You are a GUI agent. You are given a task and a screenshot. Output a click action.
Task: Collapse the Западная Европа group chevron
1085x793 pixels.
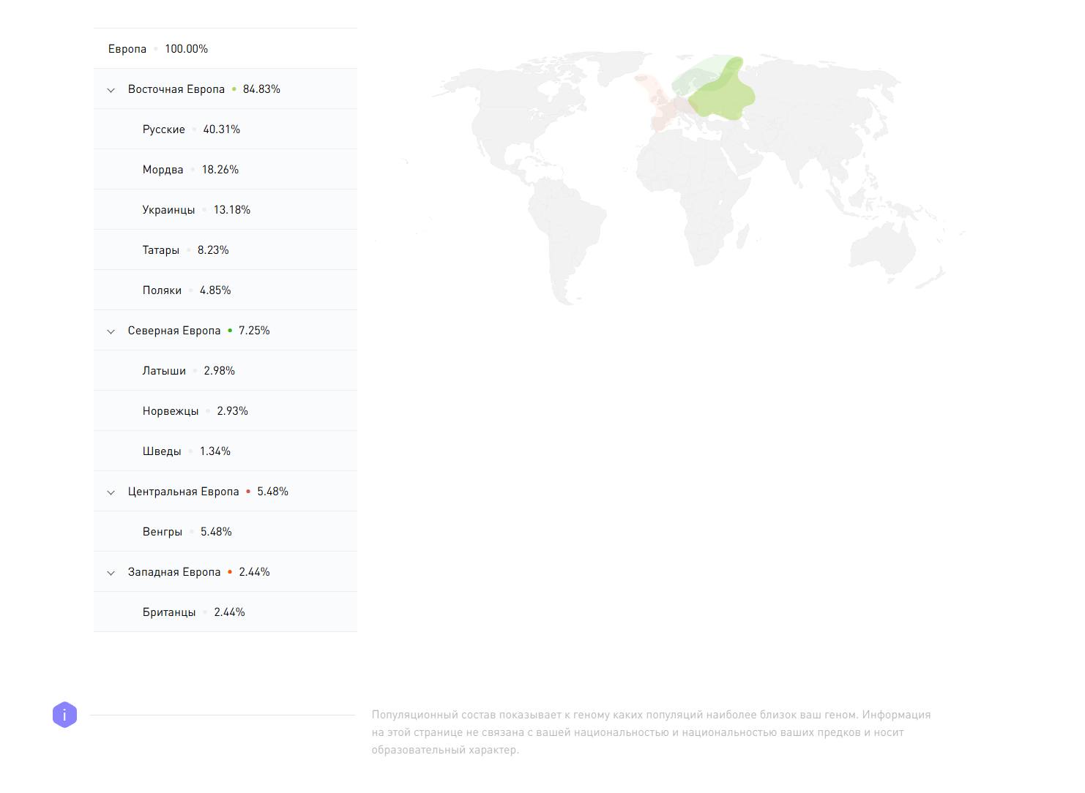pos(111,573)
